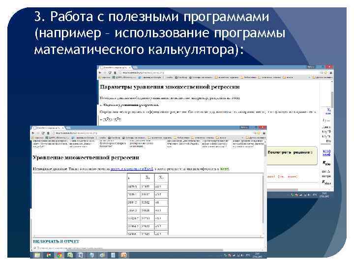Open the Chrome icon on the front taskbar
The width and height of the screenshot is (354, 265).
coord(59,255)
